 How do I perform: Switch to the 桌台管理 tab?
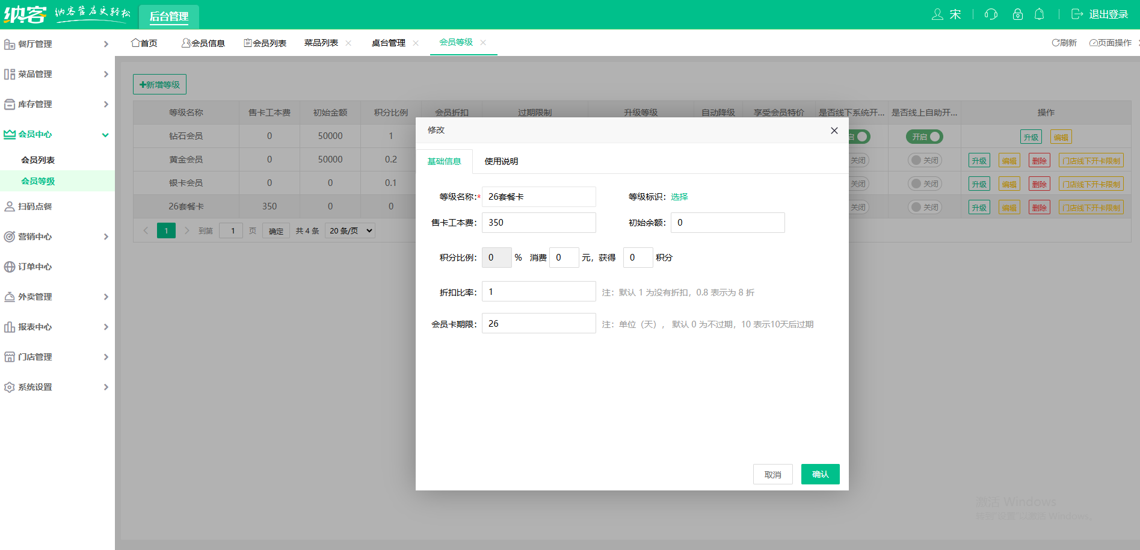[389, 43]
